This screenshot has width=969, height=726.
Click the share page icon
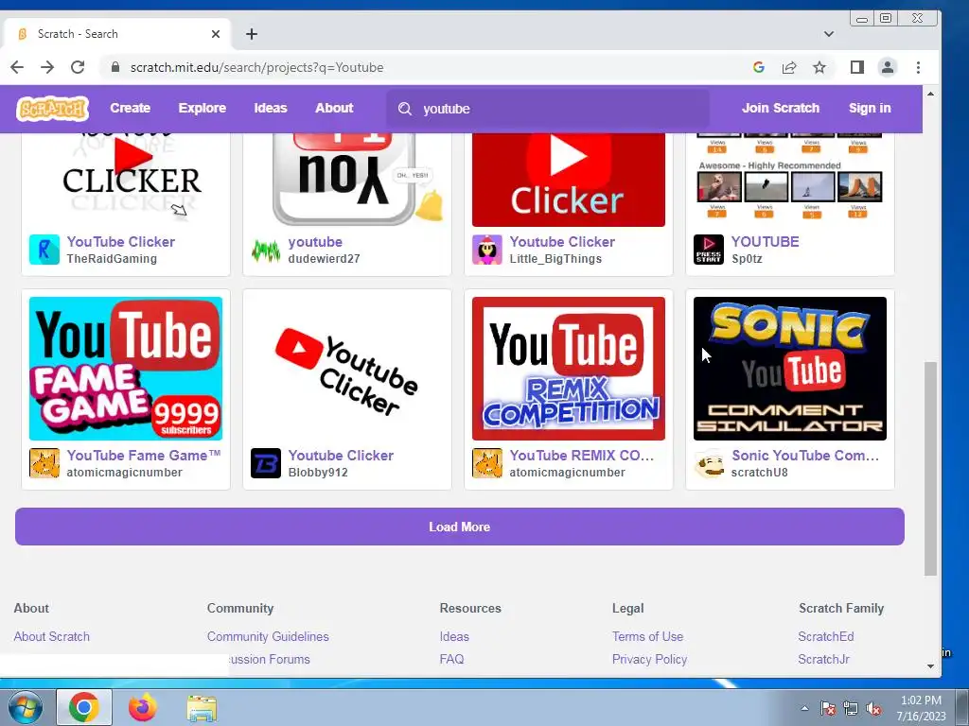[x=789, y=67]
